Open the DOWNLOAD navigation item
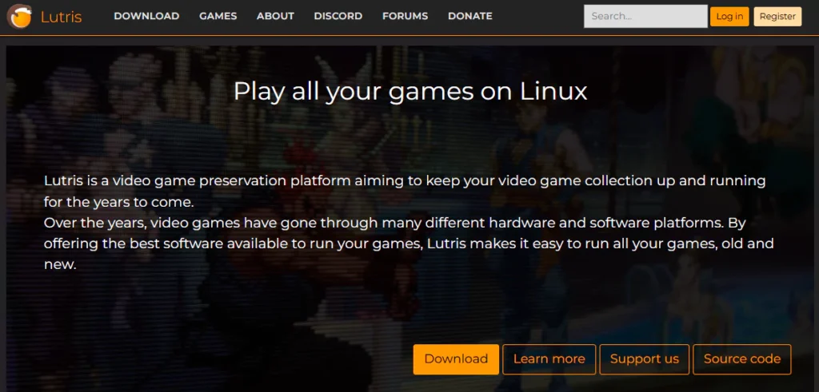819x392 pixels. pos(146,16)
